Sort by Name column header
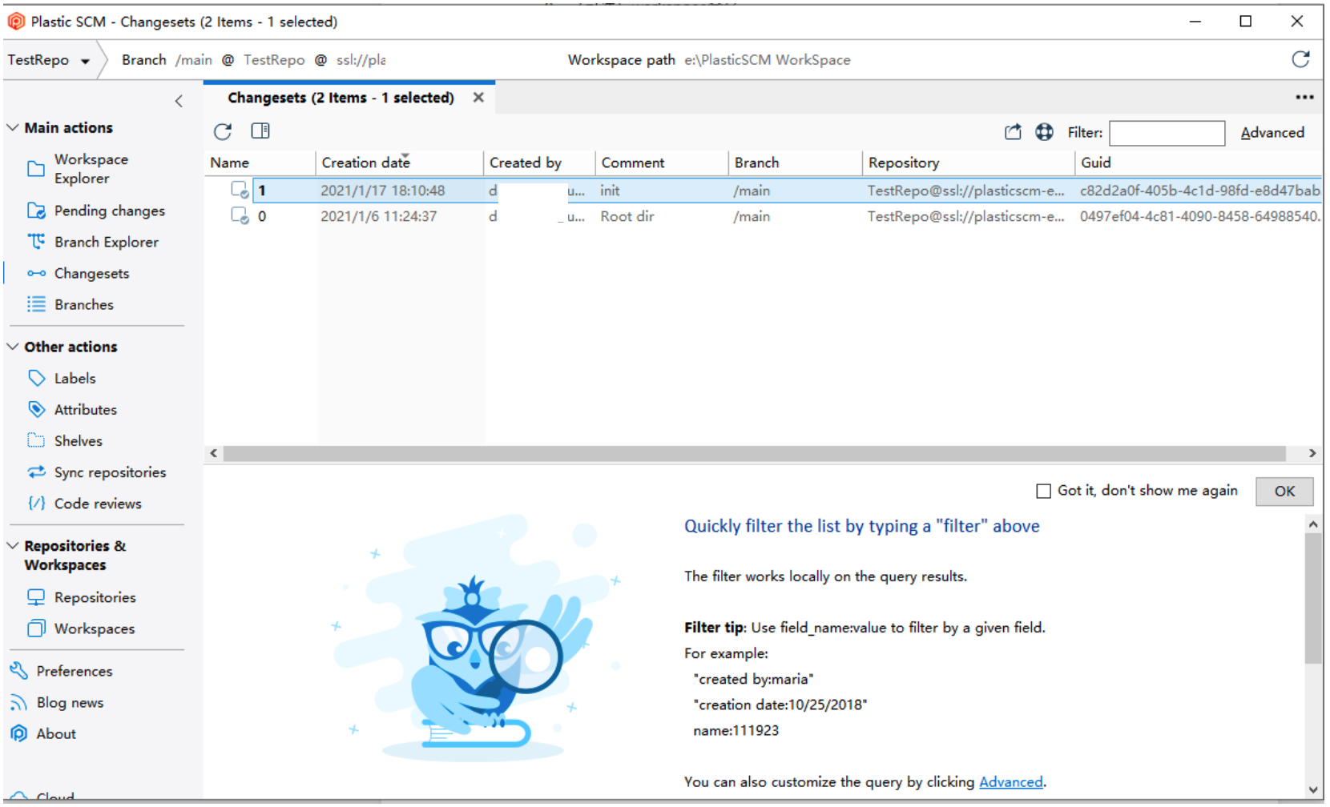The image size is (1330, 807). click(260, 163)
